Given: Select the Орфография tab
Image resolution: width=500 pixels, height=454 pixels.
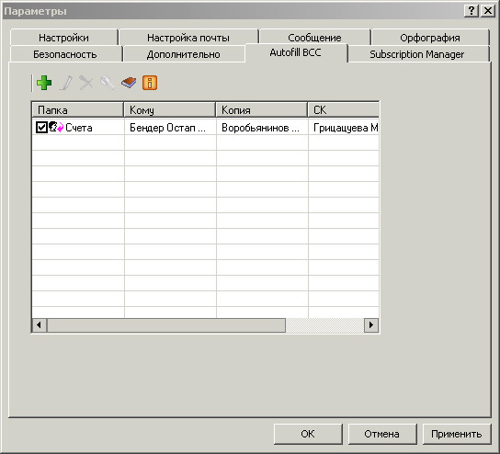Looking at the screenshot, I should pyautogui.click(x=430, y=38).
